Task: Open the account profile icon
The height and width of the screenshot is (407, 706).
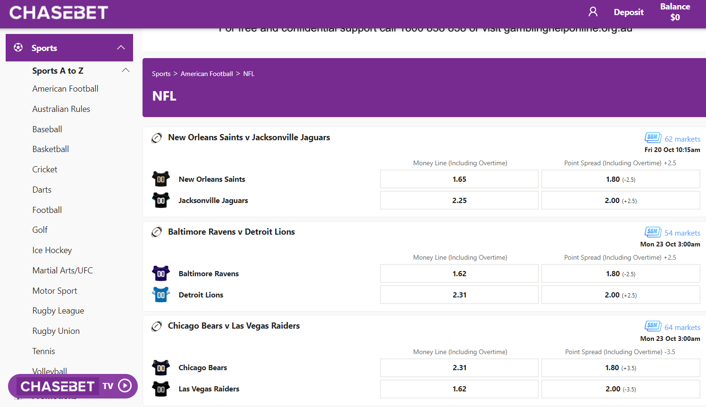Action: [x=593, y=11]
